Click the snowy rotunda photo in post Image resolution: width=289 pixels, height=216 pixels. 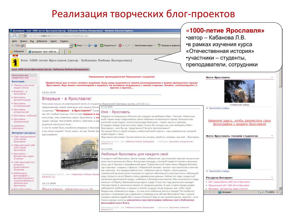80,153
